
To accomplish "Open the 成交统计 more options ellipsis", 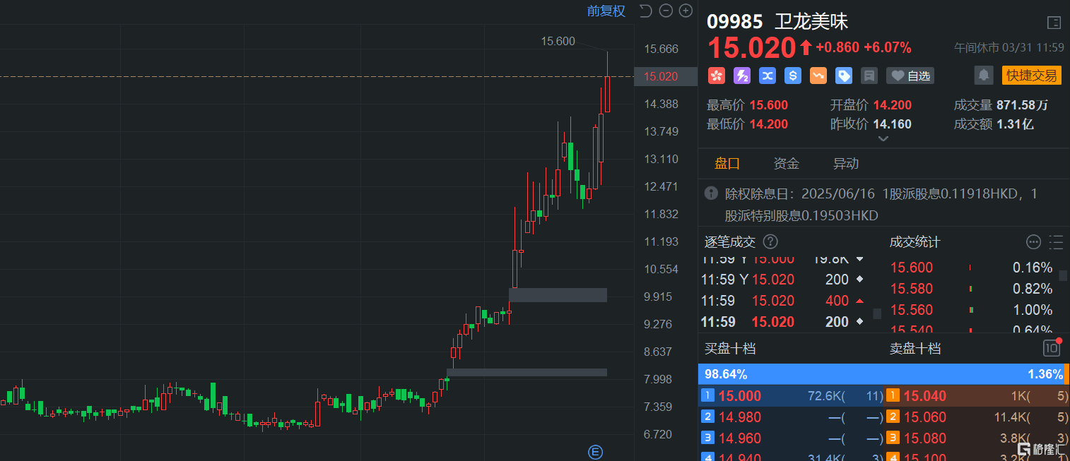I will [1033, 242].
